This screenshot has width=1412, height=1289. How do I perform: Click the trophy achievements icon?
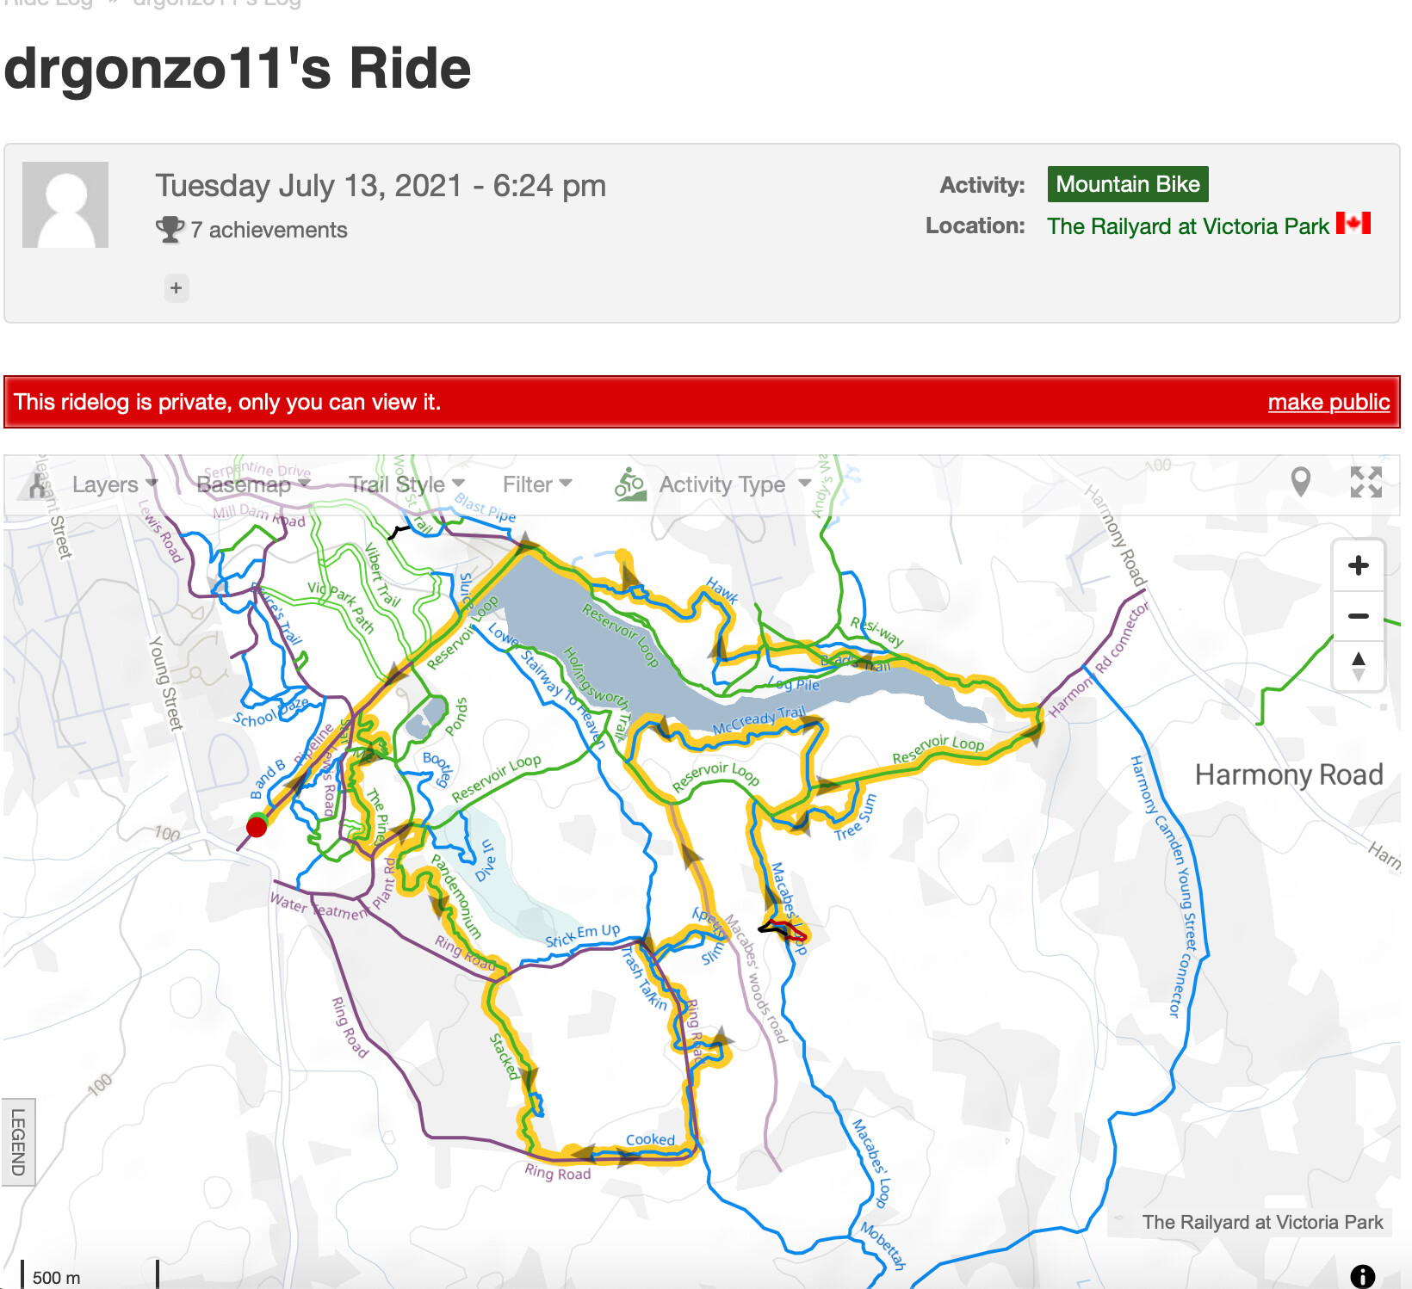[170, 229]
